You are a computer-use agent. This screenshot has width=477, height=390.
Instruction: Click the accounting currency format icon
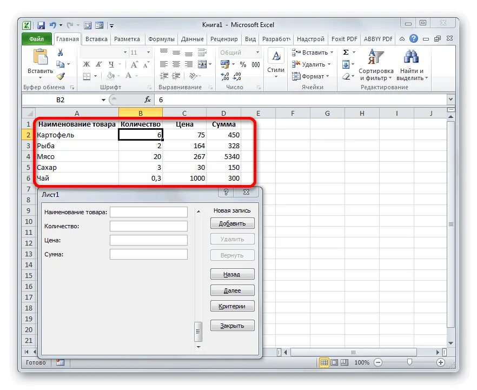[x=225, y=64]
